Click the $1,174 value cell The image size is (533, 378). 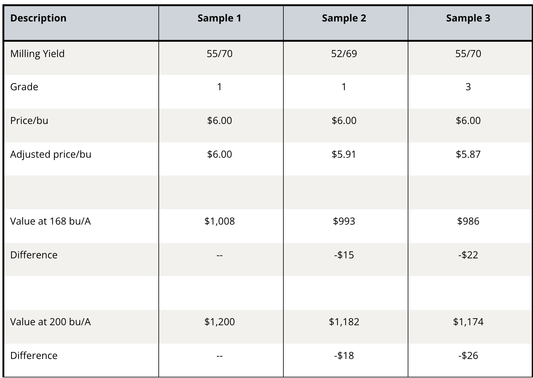[x=468, y=322]
